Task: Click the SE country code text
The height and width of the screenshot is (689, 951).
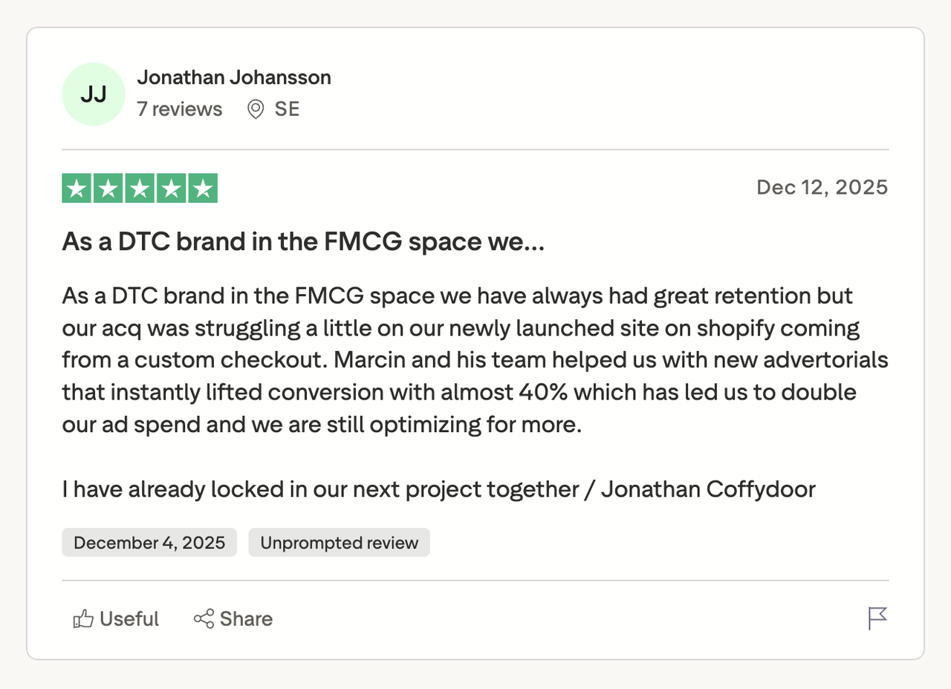Action: [287, 109]
